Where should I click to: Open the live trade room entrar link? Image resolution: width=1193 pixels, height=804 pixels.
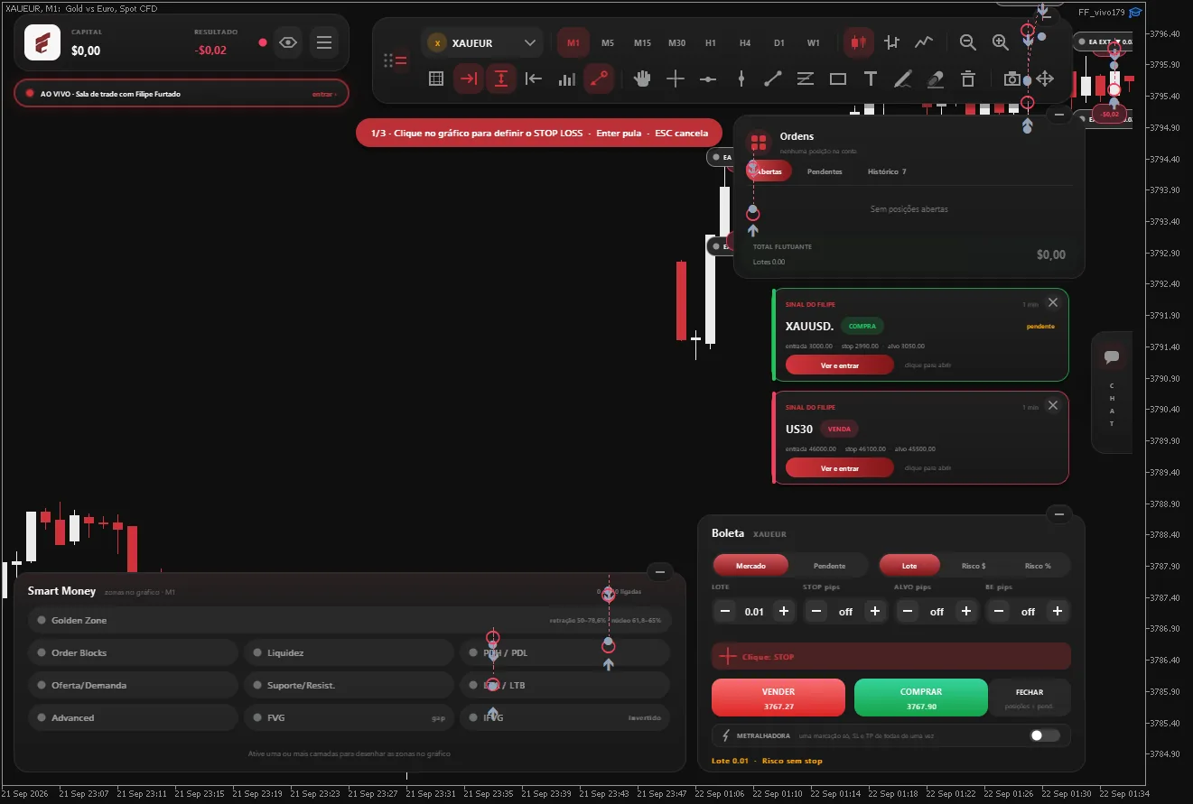[325, 94]
